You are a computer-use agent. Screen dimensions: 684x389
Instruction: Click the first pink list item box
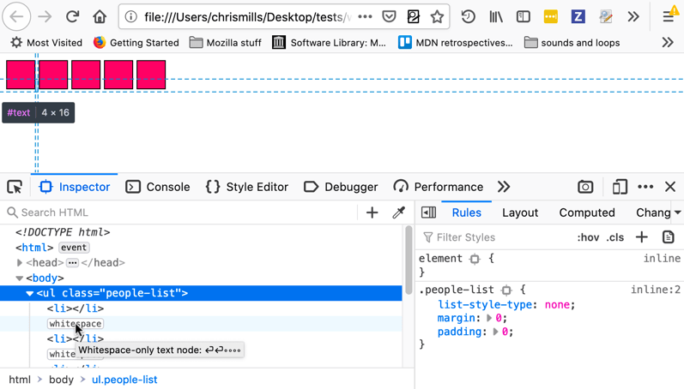coord(21,75)
